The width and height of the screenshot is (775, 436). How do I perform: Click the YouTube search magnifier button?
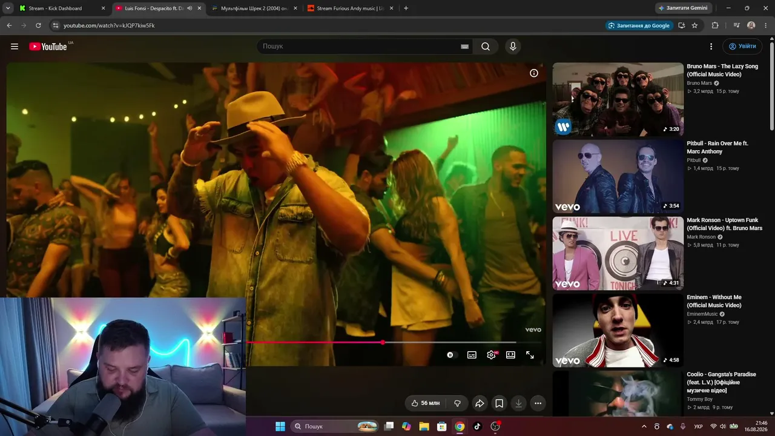tap(486, 47)
